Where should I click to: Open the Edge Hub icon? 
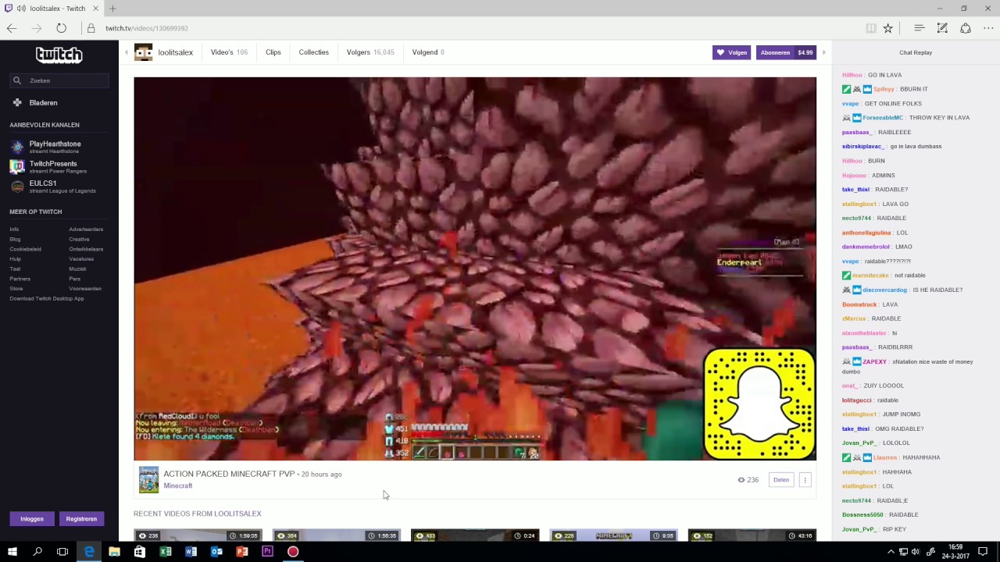[920, 28]
